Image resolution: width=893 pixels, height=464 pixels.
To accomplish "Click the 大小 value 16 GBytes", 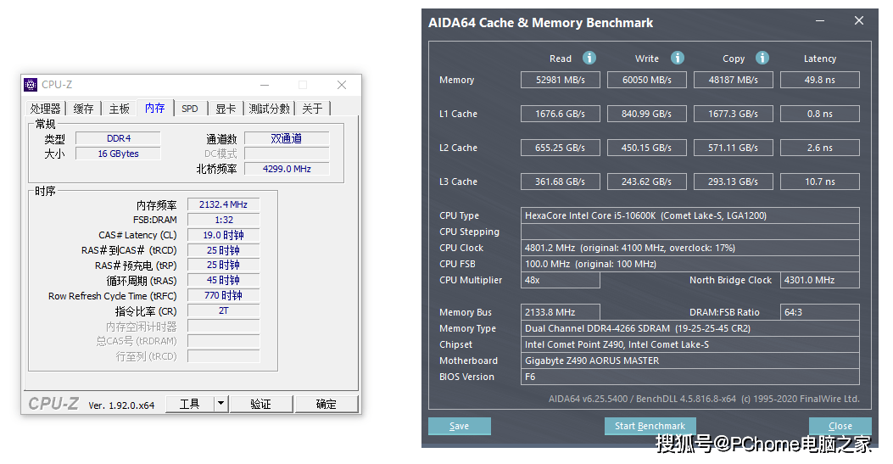I will point(119,154).
